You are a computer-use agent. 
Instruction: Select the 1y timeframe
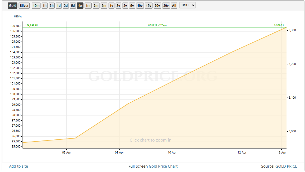pos(111,5)
